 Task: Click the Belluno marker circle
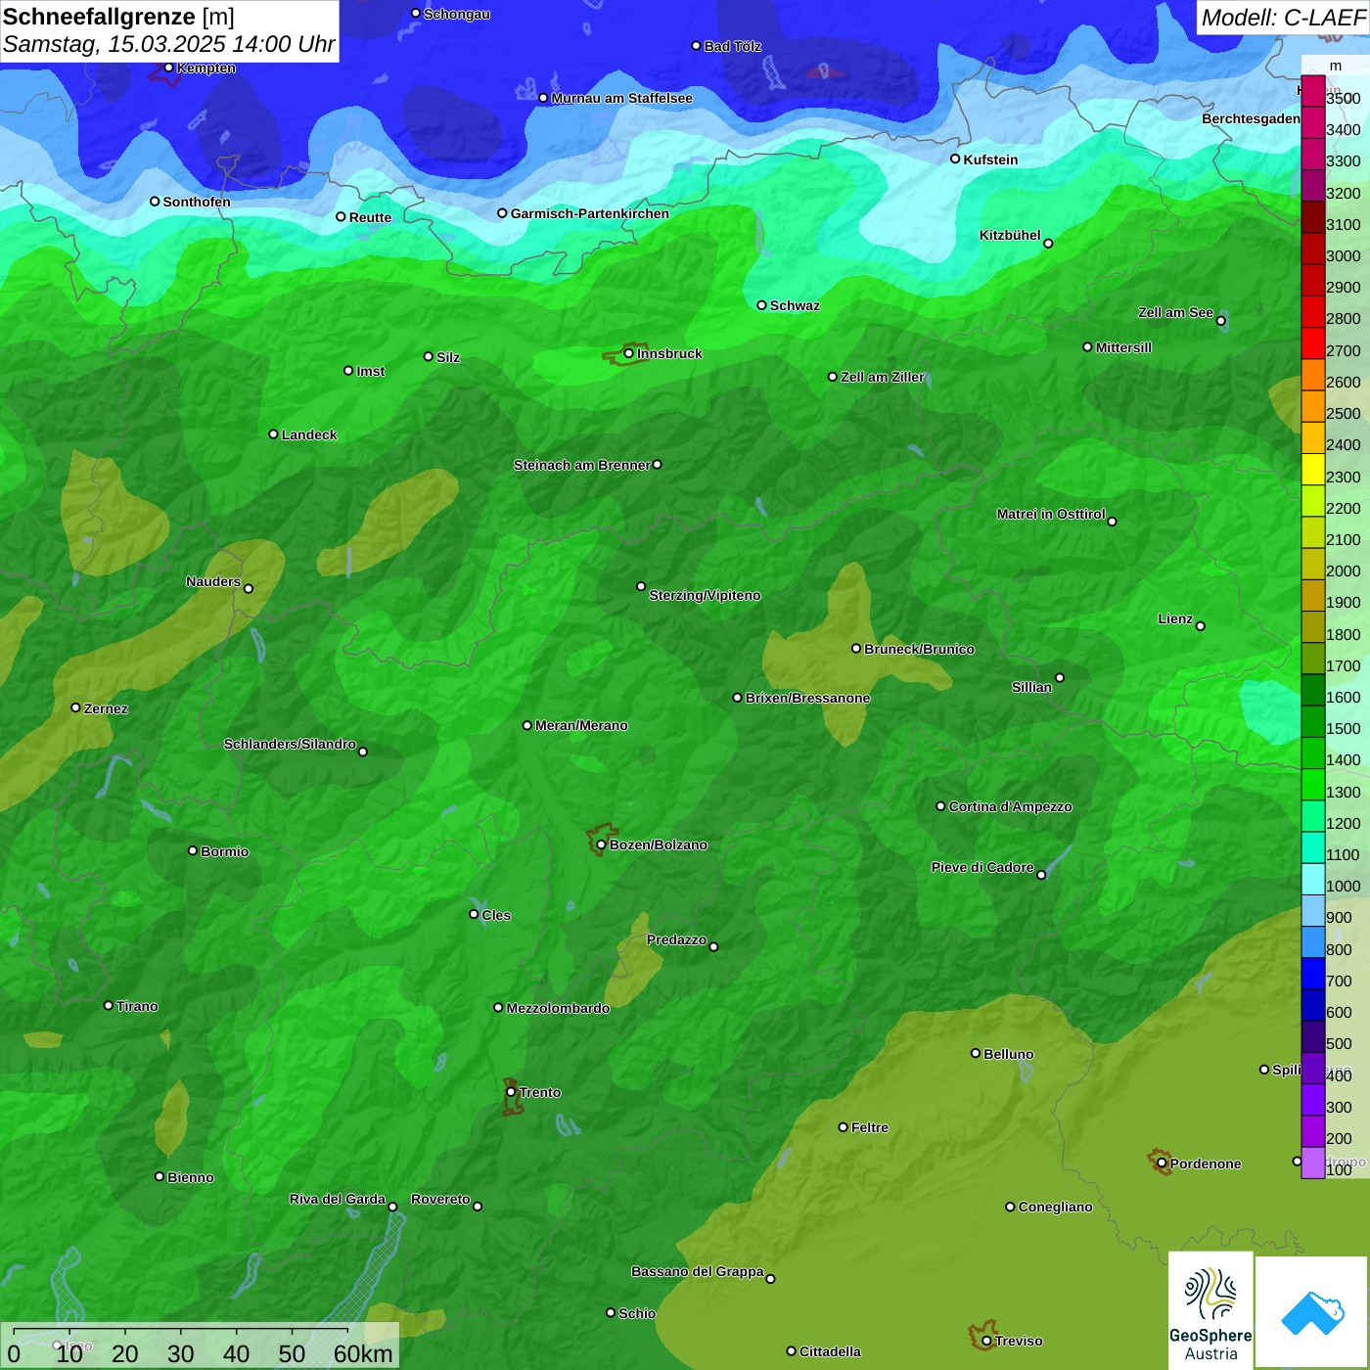point(976,1053)
